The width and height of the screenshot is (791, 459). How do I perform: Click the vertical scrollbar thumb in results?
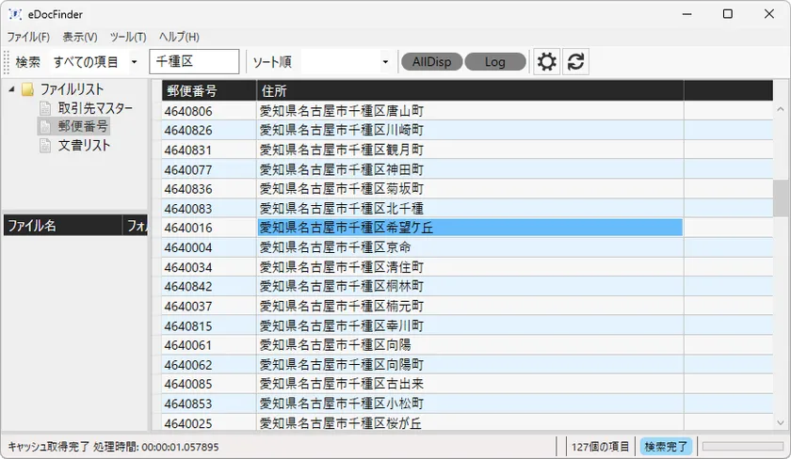click(781, 198)
